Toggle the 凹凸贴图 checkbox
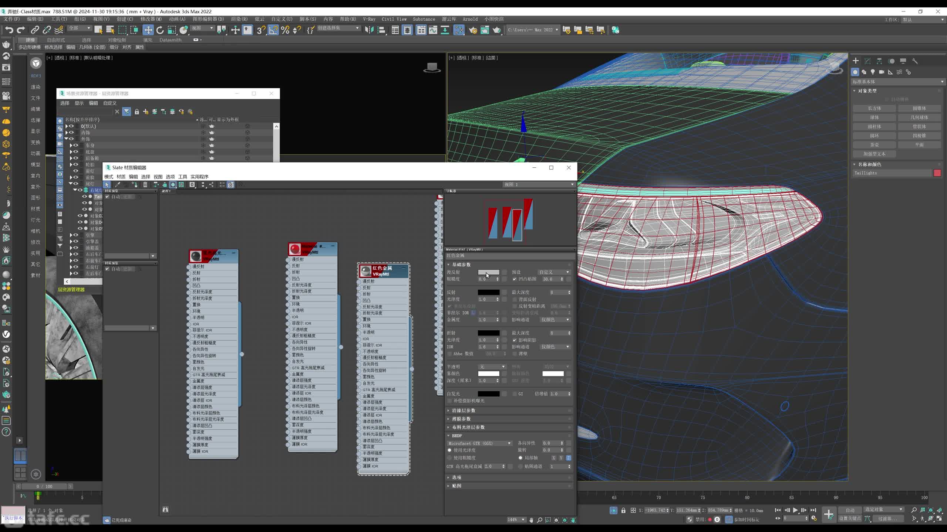The image size is (947, 532). point(515,279)
